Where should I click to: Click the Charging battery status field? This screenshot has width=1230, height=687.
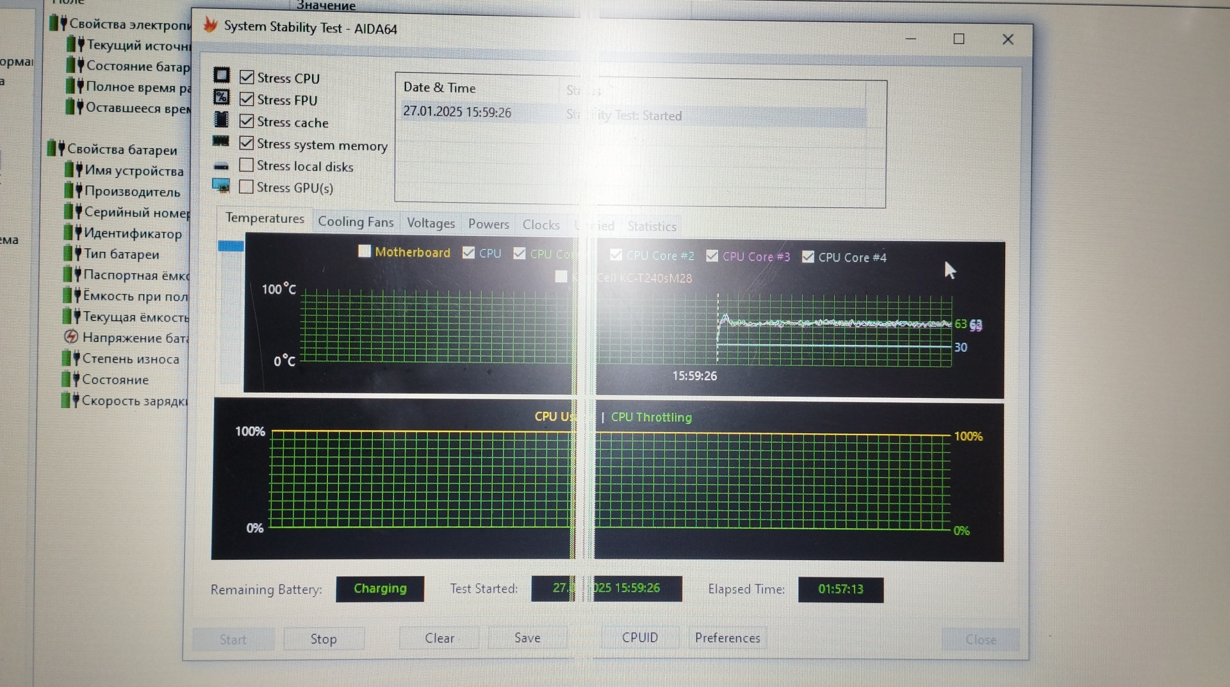380,588
